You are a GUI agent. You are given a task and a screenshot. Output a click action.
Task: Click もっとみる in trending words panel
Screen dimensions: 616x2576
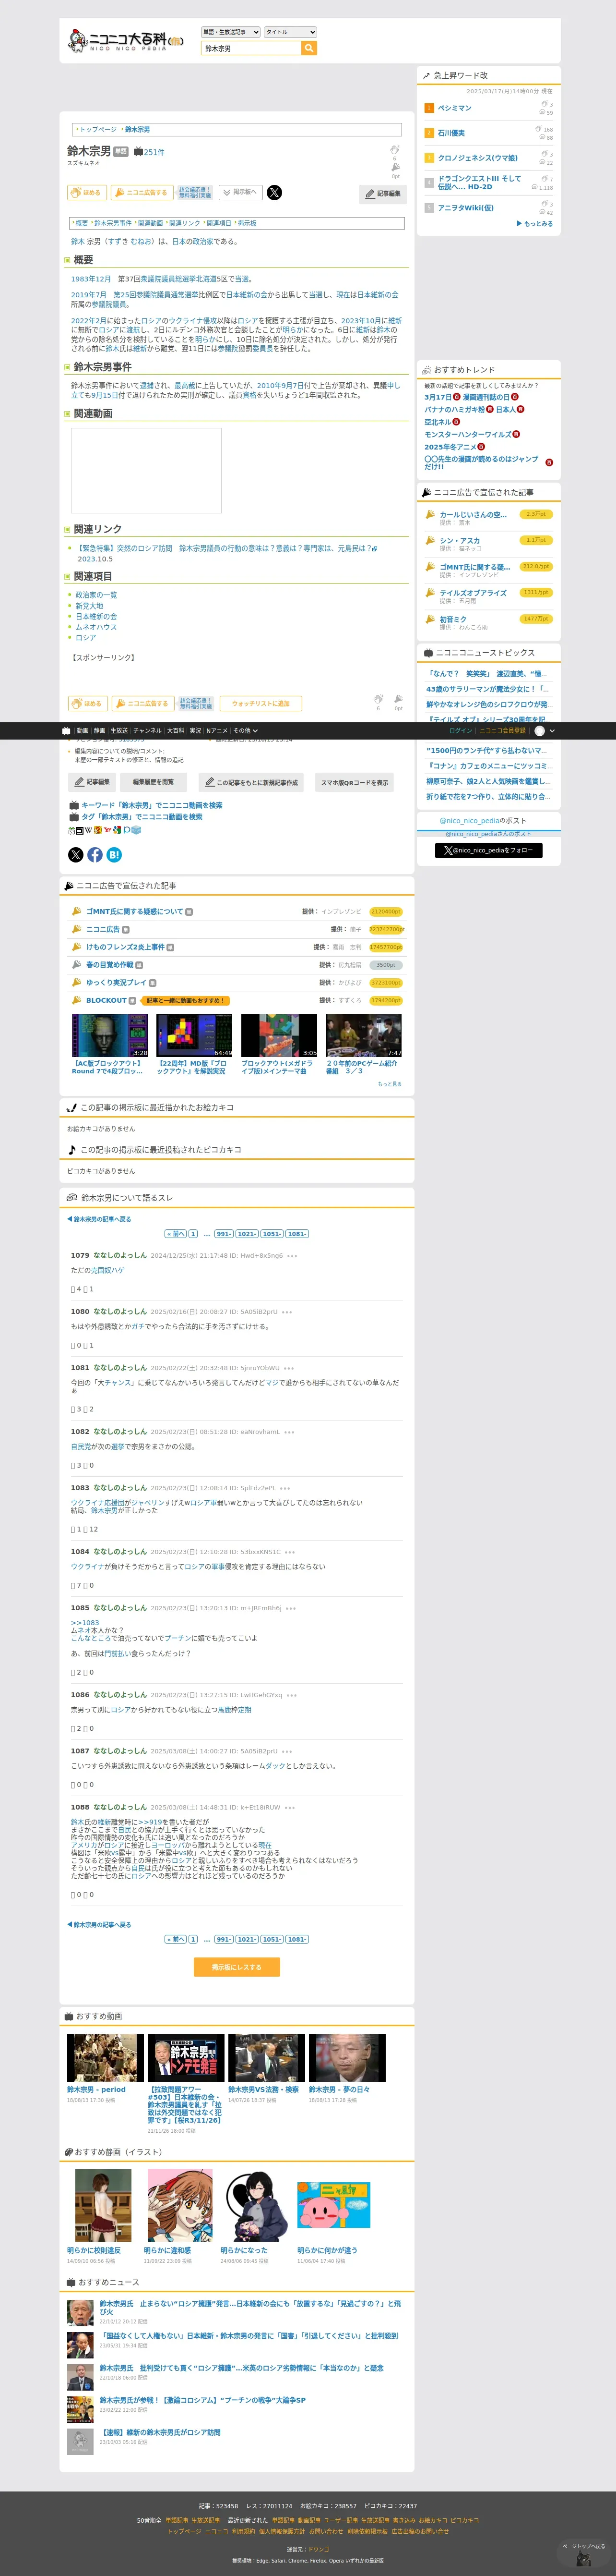534,224
